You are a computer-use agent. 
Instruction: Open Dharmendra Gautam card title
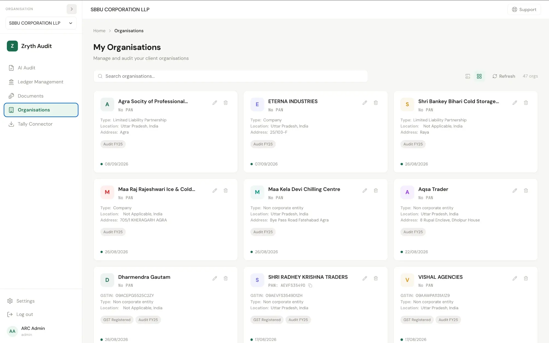tap(144, 277)
